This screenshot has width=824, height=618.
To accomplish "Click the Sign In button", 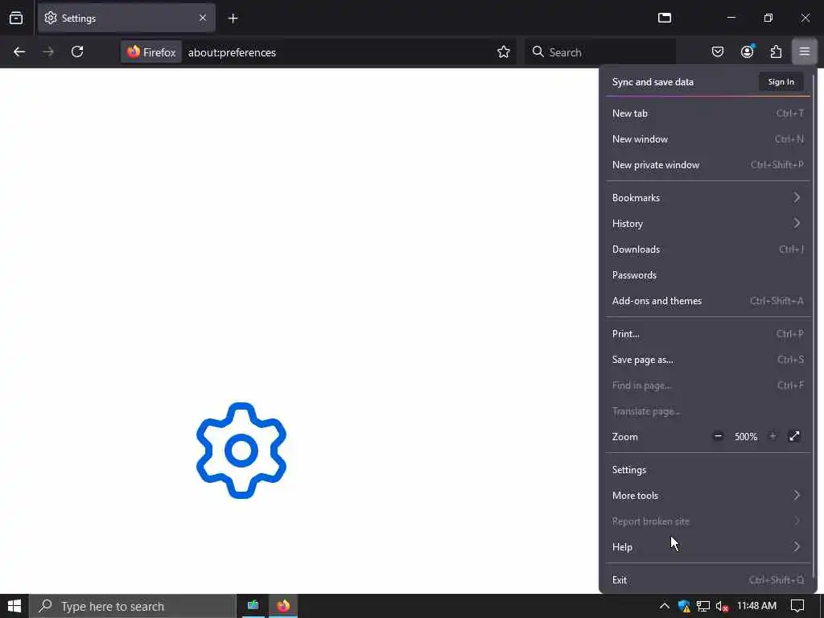I will [781, 82].
